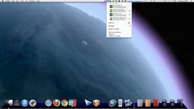Open the Edit menu
This screenshot has width=194, height=109.
(x=18, y=1)
